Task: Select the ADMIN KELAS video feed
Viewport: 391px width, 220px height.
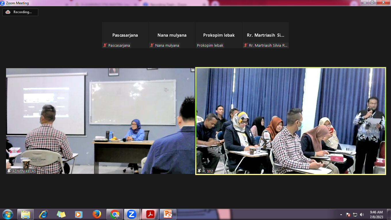Action: pyautogui.click(x=100, y=121)
